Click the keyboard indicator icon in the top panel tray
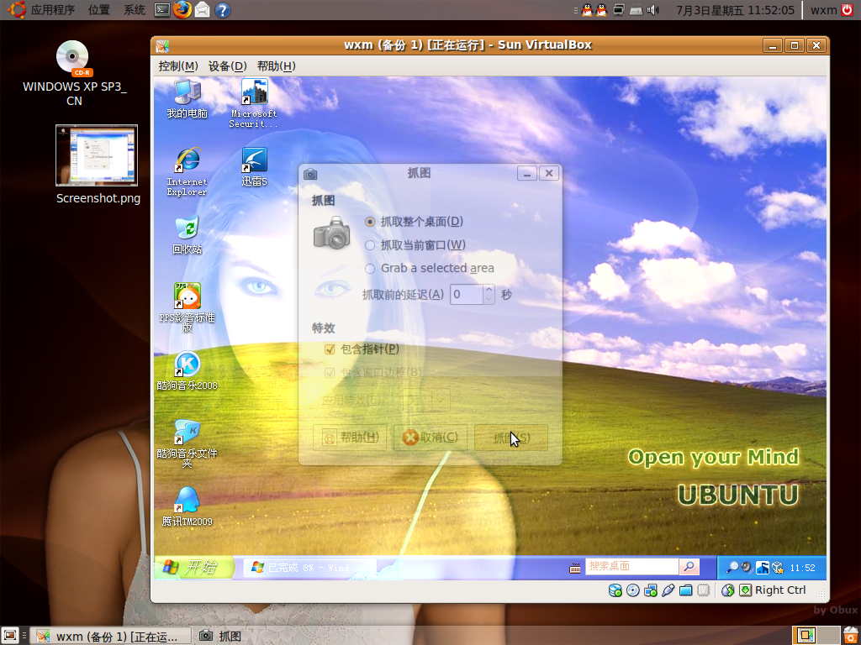 [636, 10]
